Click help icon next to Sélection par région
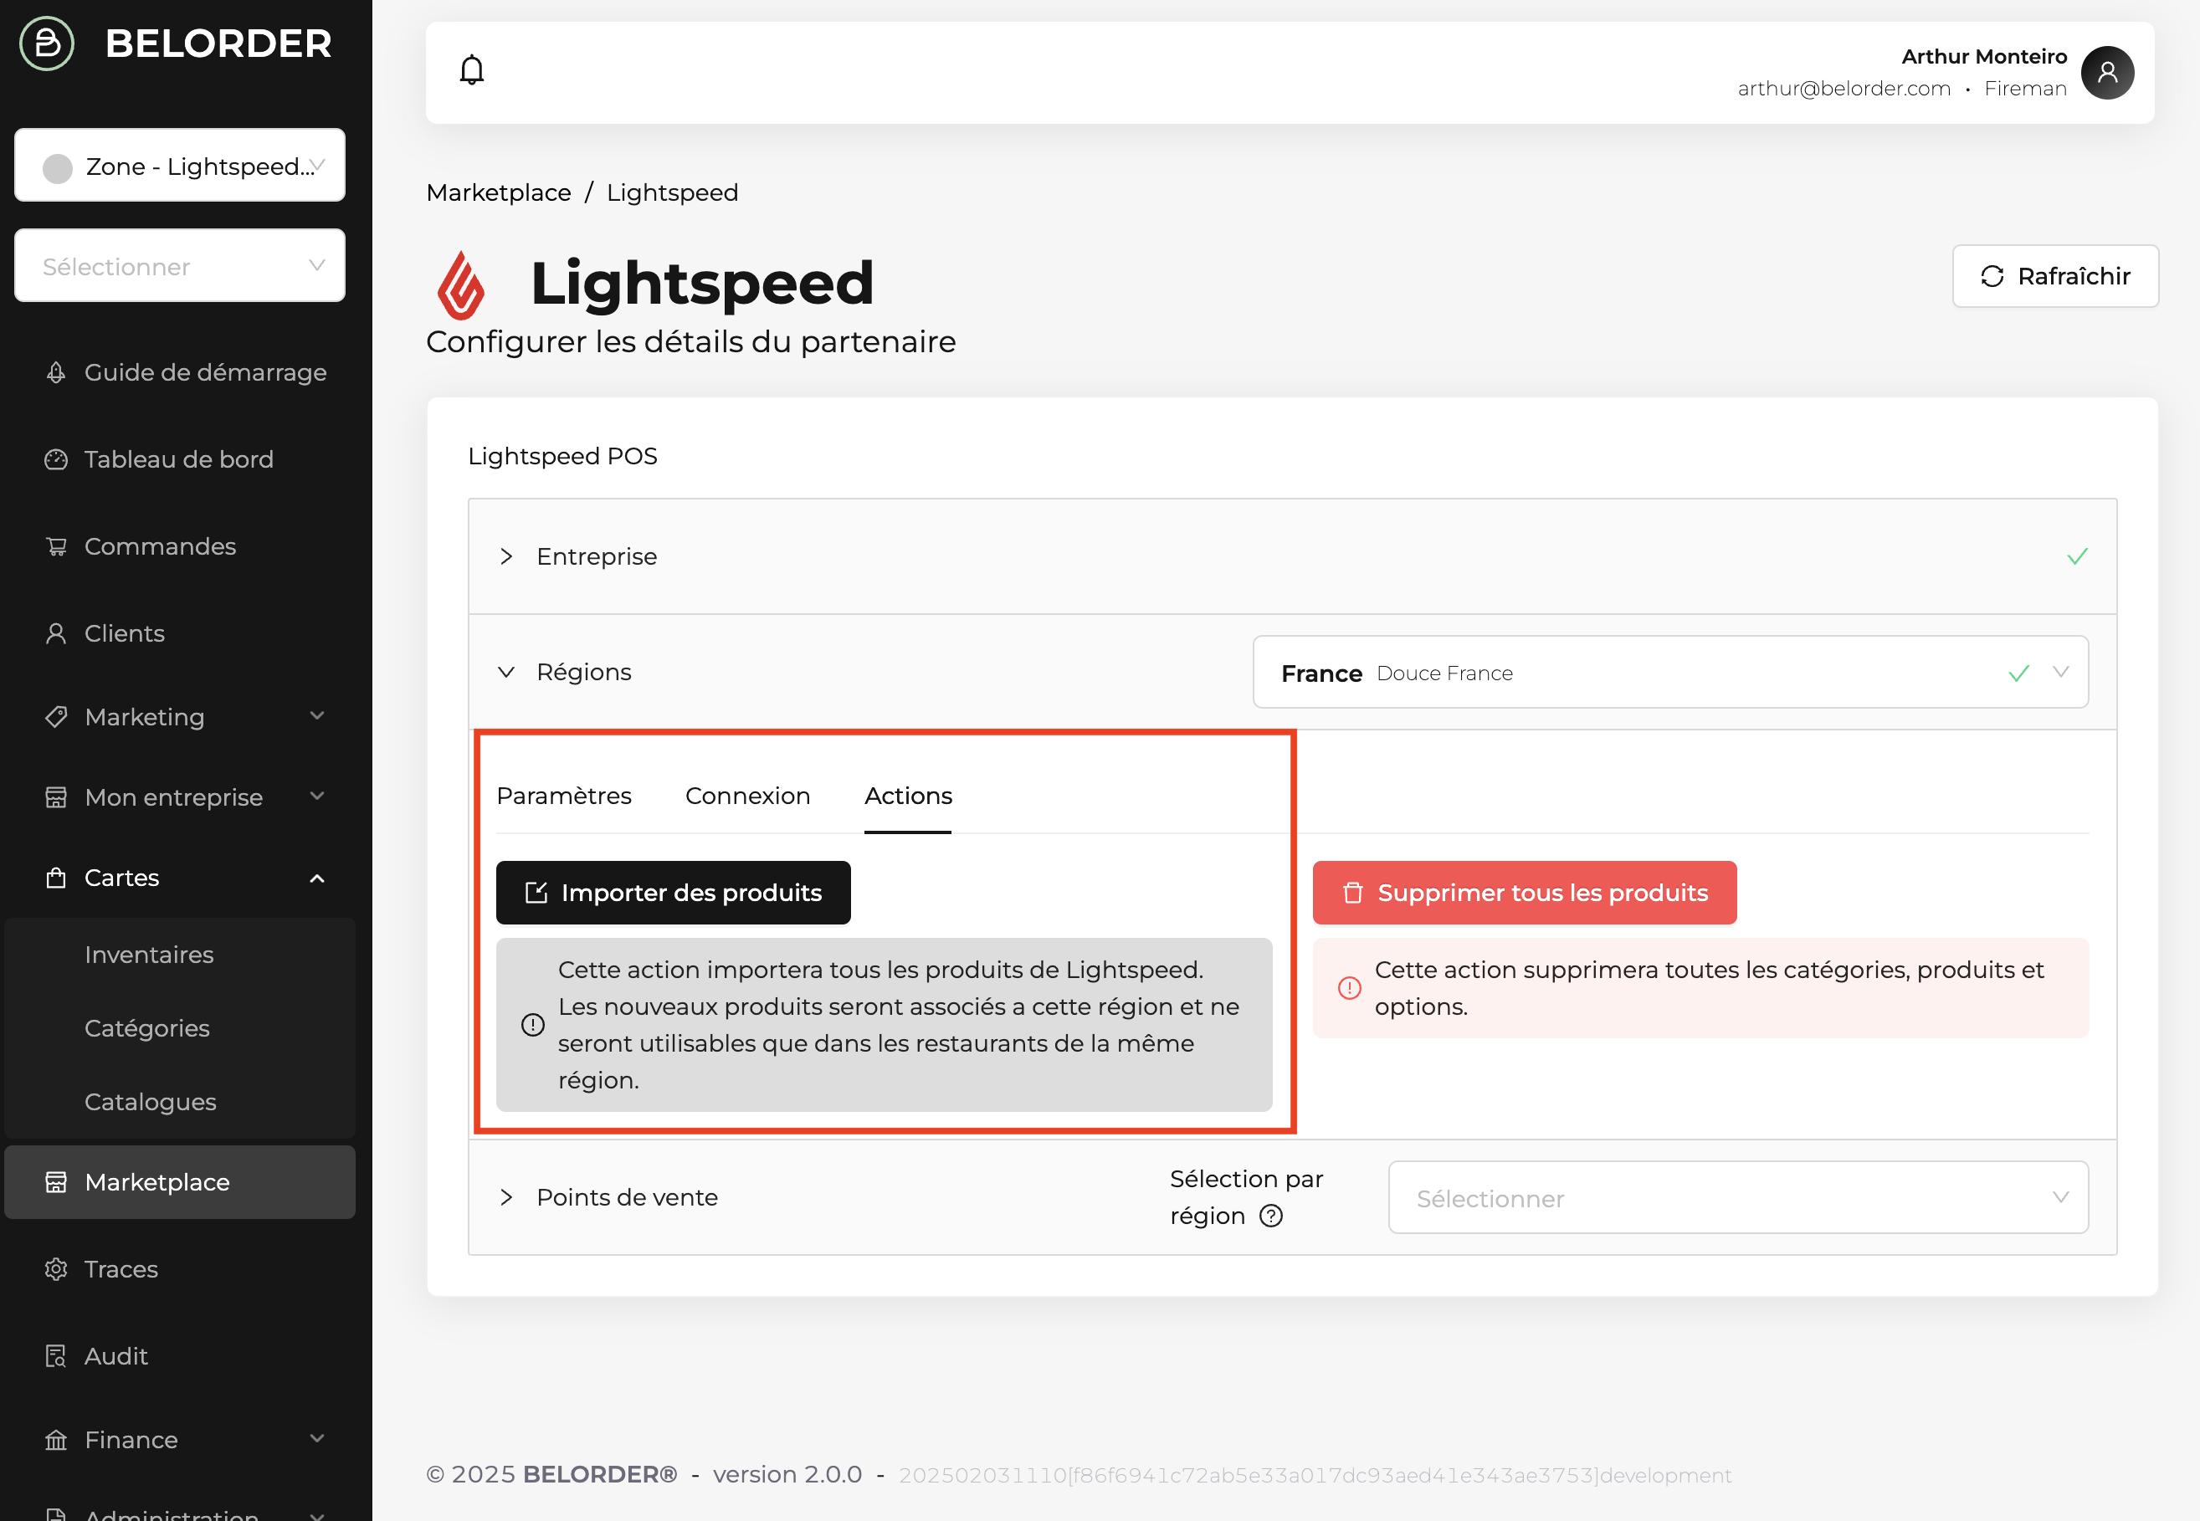Screen dimensions: 2200x1521 click(x=1270, y=1216)
